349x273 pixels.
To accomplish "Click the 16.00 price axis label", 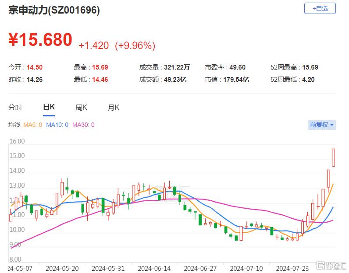I will click(x=17, y=141).
